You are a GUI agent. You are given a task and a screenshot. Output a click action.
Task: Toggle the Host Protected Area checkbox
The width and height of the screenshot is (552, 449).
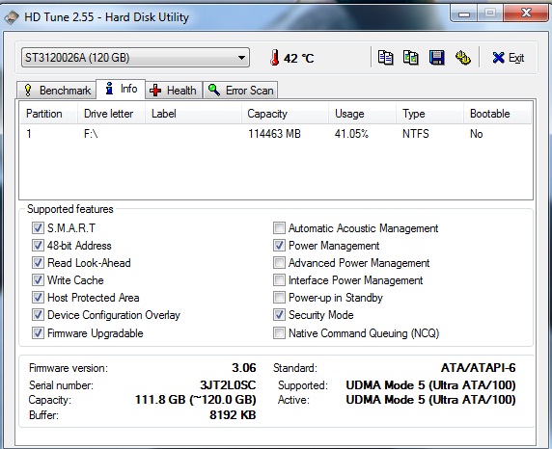38,298
